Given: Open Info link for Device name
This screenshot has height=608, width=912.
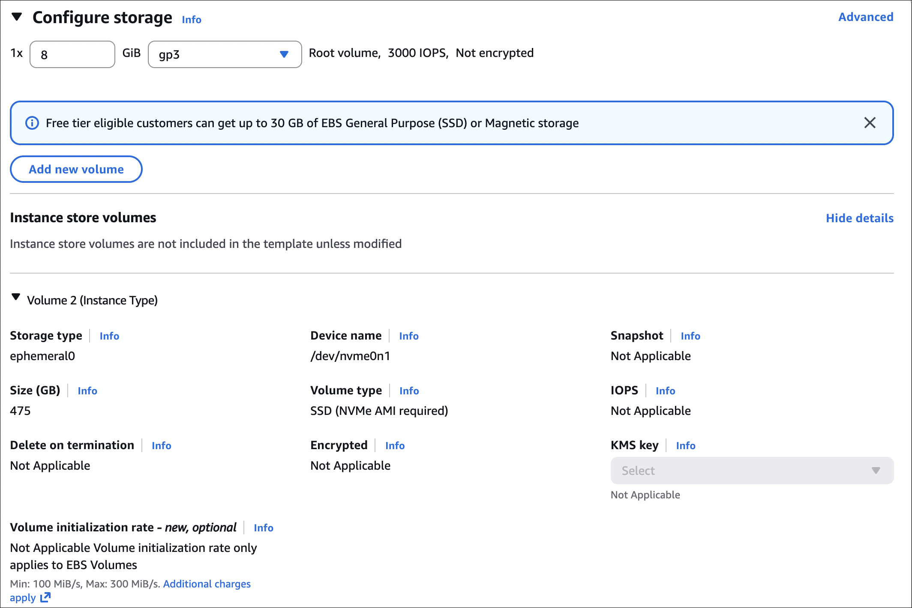Looking at the screenshot, I should tap(408, 336).
